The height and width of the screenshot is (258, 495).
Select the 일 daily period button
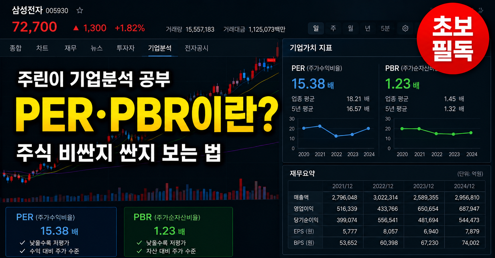[316, 28]
